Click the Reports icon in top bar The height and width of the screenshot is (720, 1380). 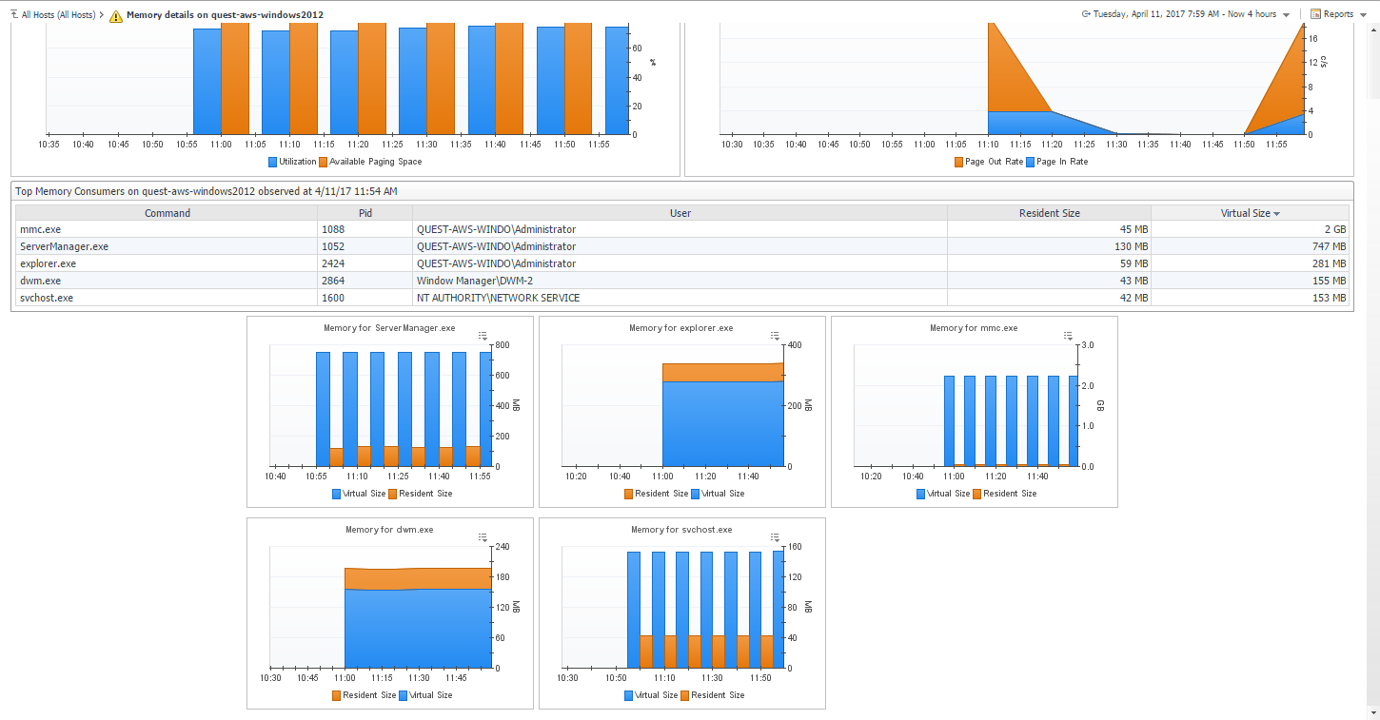[x=1315, y=14]
